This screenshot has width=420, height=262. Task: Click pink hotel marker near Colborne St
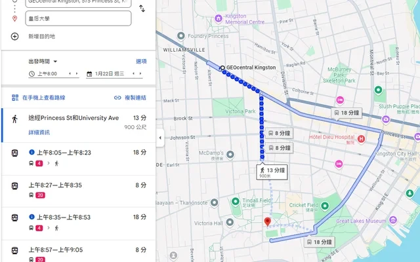coord(340,100)
